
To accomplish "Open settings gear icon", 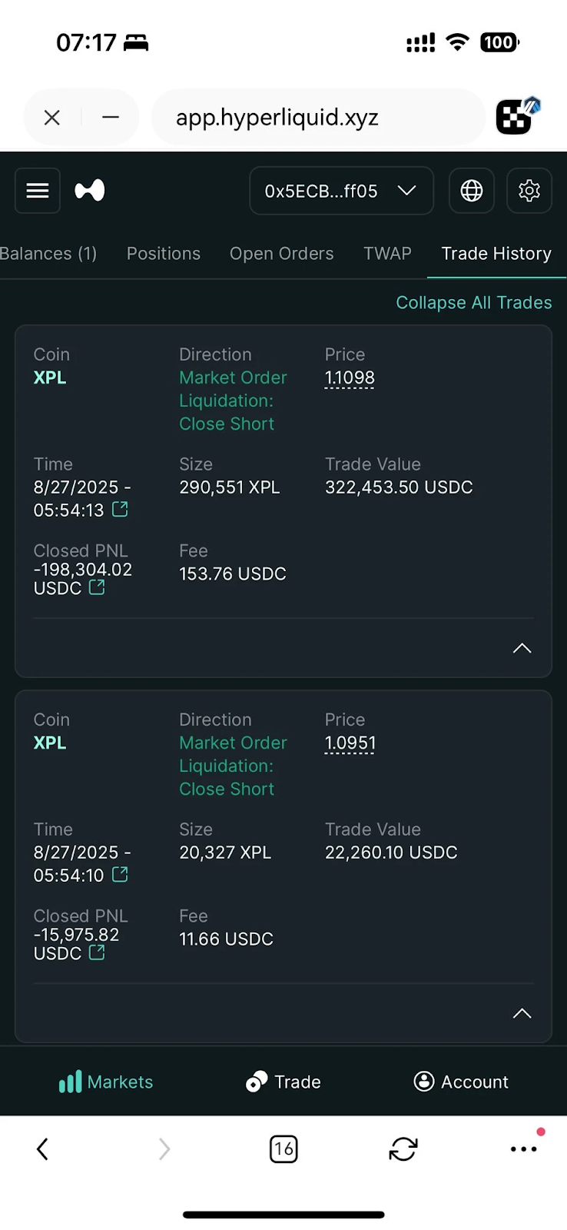I will click(529, 191).
